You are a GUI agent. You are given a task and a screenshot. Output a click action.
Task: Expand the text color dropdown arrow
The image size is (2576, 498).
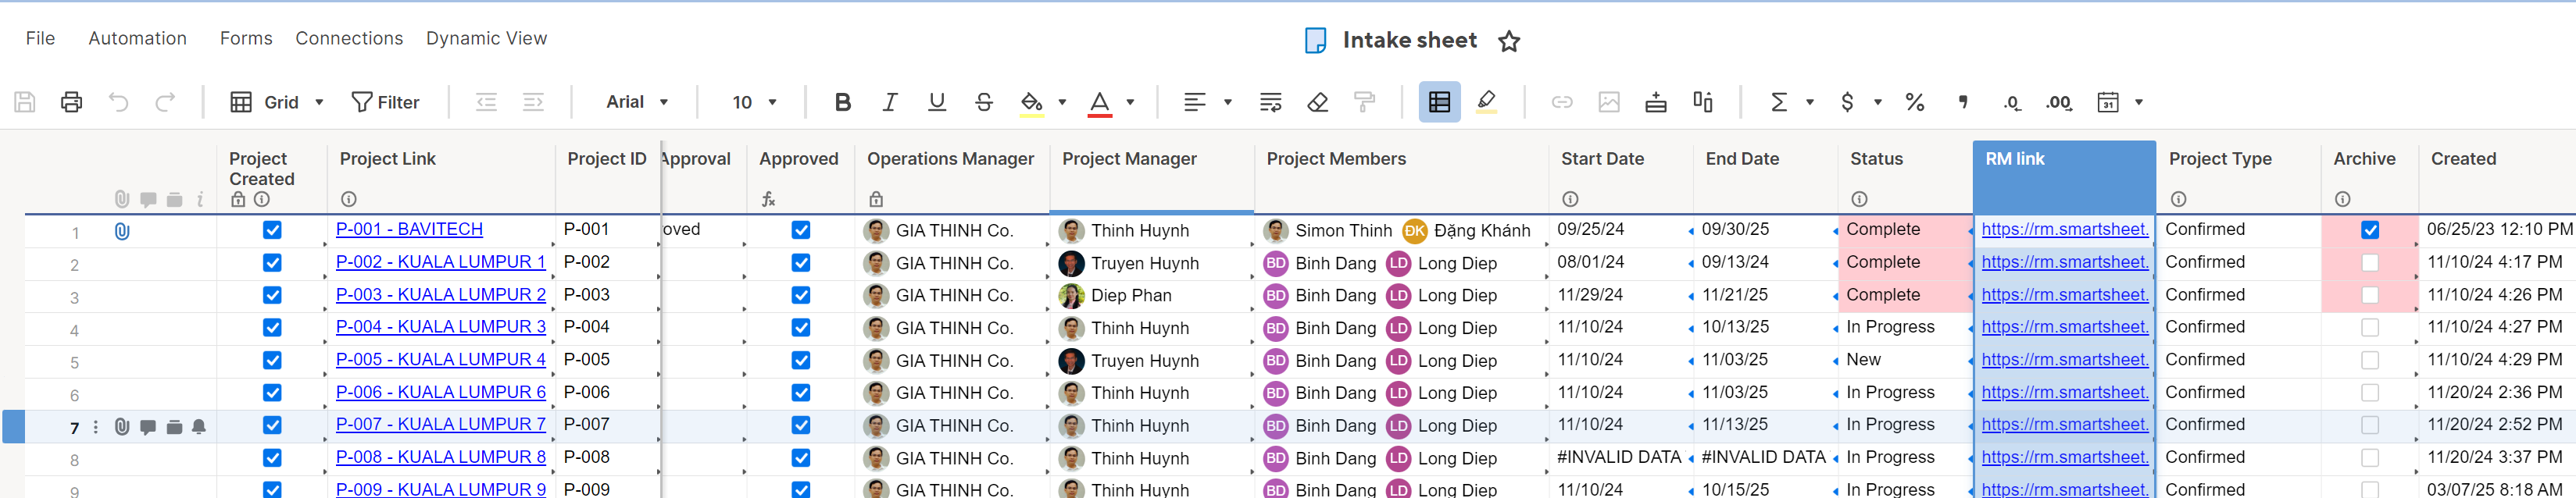pos(1130,102)
